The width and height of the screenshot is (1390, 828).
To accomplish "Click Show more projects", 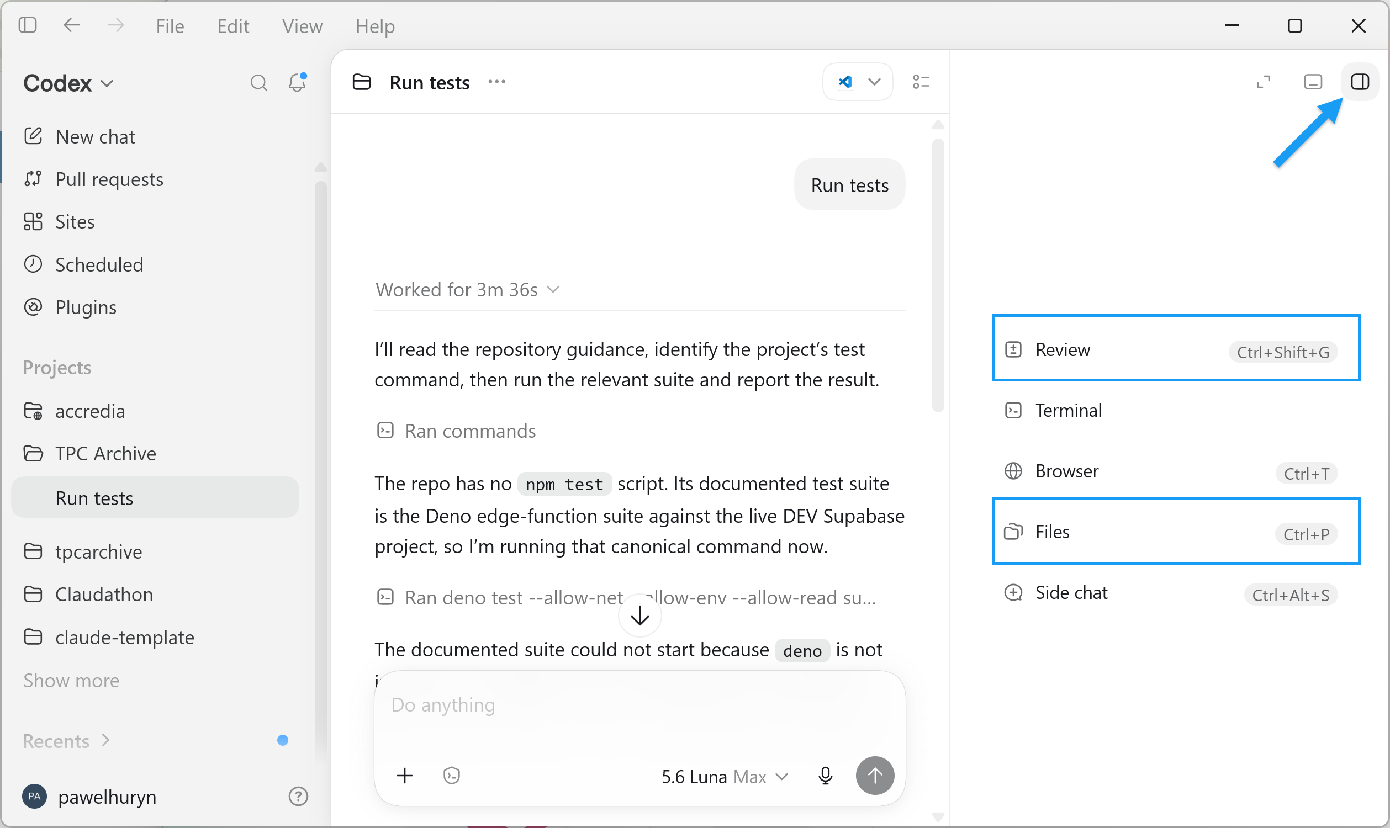I will 71,681.
